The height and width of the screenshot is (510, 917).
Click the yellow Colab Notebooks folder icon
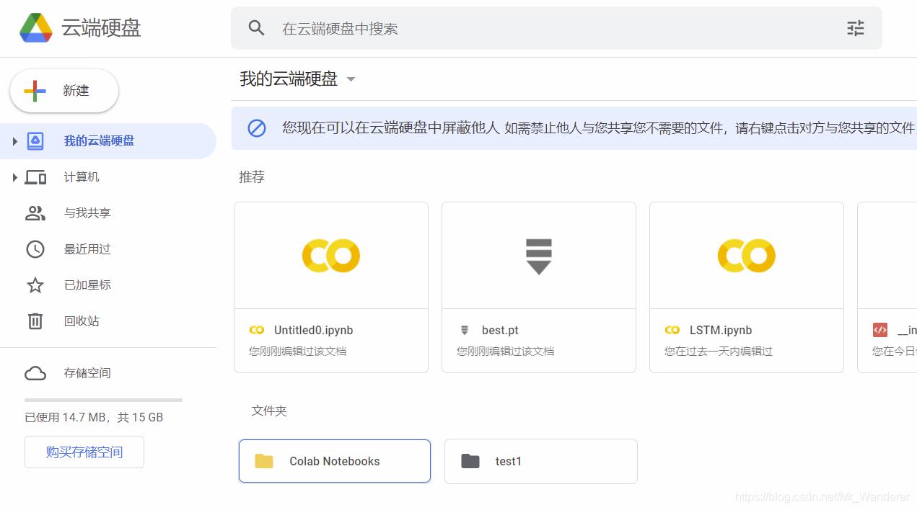pos(264,461)
